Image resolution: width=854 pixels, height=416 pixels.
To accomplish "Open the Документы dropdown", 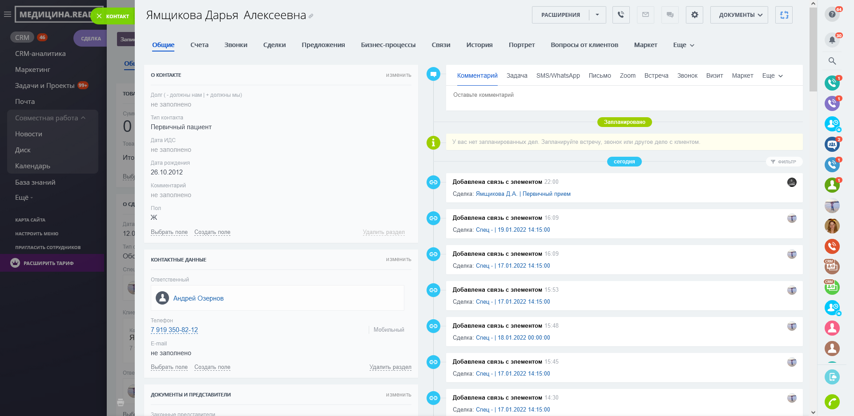I will tap(739, 15).
